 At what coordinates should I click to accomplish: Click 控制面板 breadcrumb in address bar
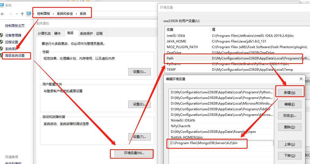pos(43,14)
